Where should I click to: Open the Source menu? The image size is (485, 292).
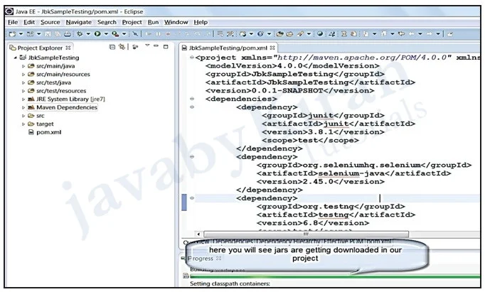[x=50, y=22]
